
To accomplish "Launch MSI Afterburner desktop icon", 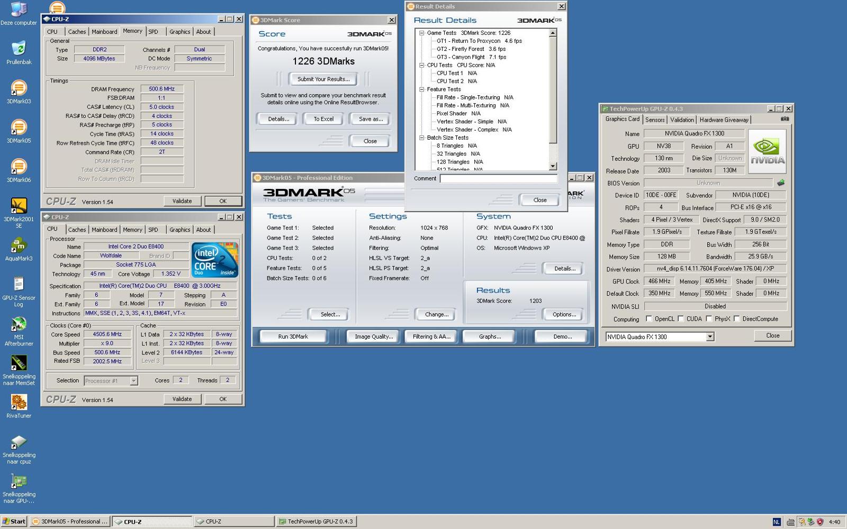I will (x=19, y=331).
